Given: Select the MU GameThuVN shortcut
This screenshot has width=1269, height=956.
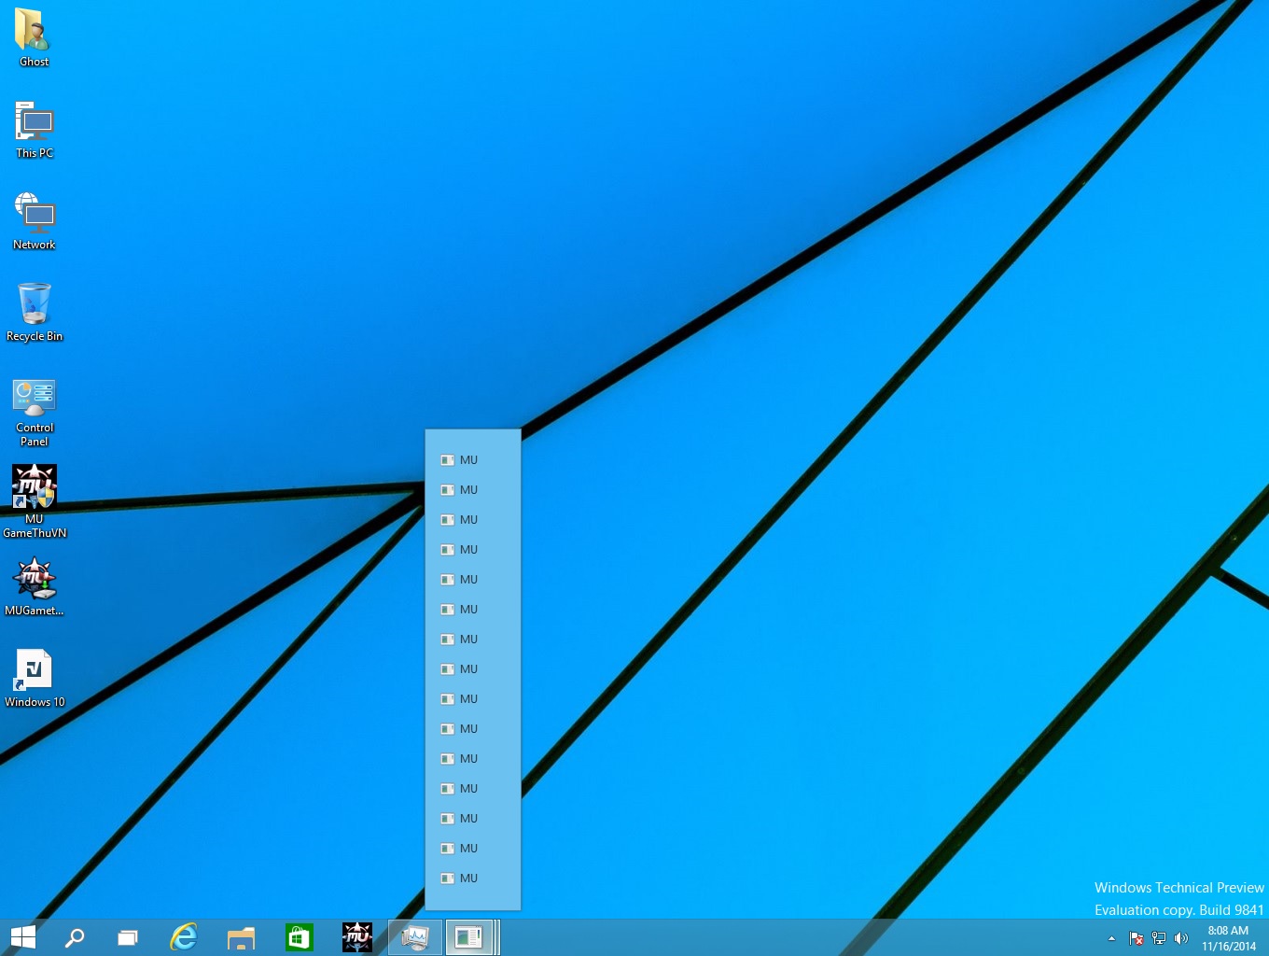Looking at the screenshot, I should click(35, 501).
